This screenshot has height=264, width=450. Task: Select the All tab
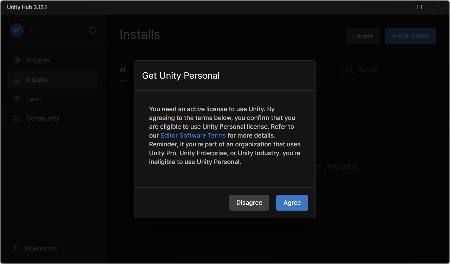tap(123, 70)
